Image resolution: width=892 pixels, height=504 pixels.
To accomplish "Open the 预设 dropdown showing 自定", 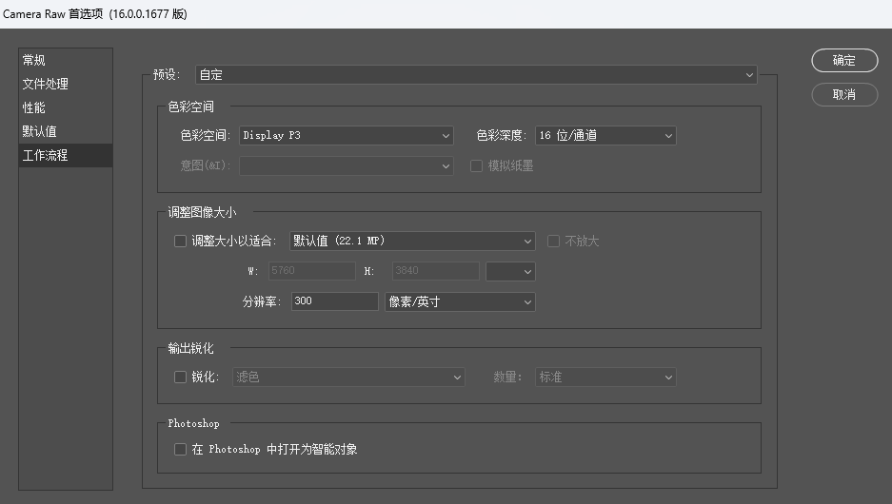I will coord(476,74).
